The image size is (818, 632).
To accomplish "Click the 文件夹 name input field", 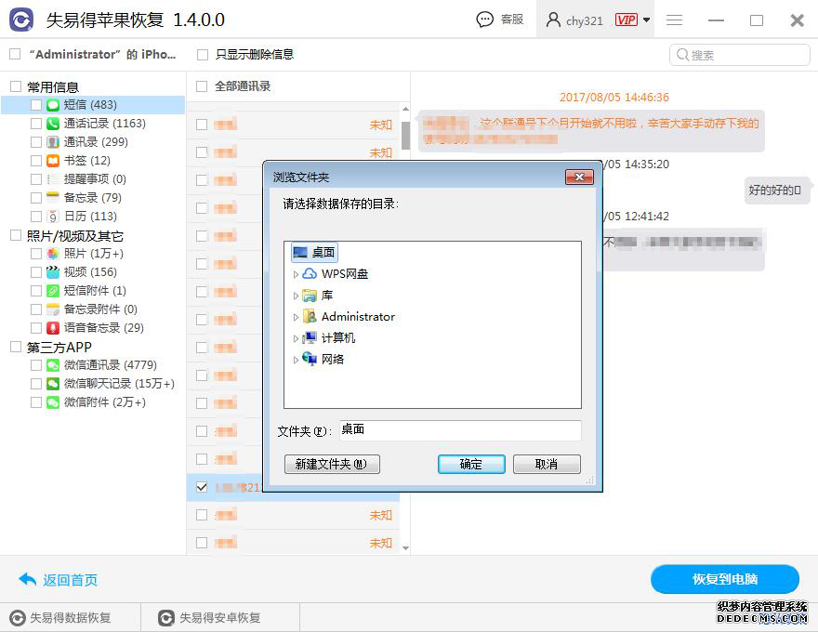I will point(459,430).
